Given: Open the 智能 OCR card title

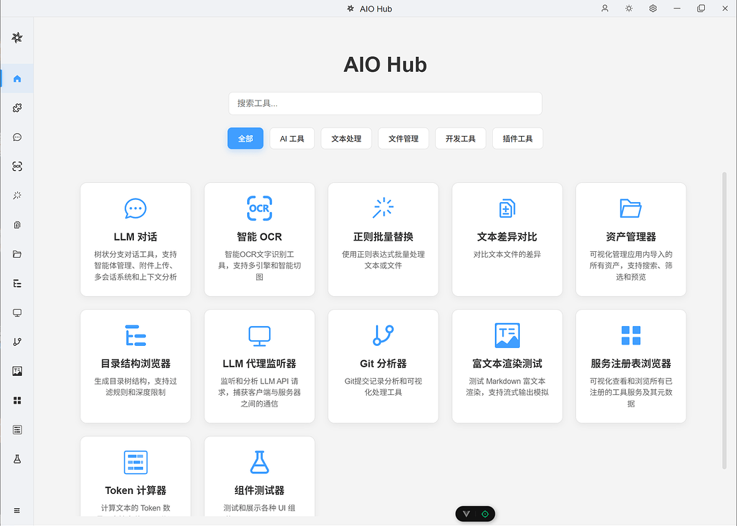Looking at the screenshot, I should 259,237.
